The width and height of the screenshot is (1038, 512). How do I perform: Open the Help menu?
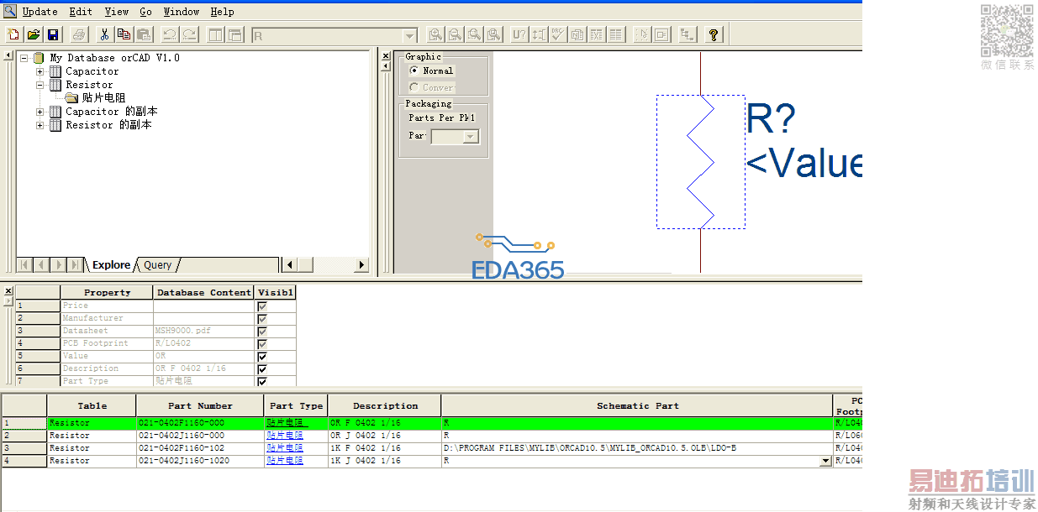click(x=222, y=12)
